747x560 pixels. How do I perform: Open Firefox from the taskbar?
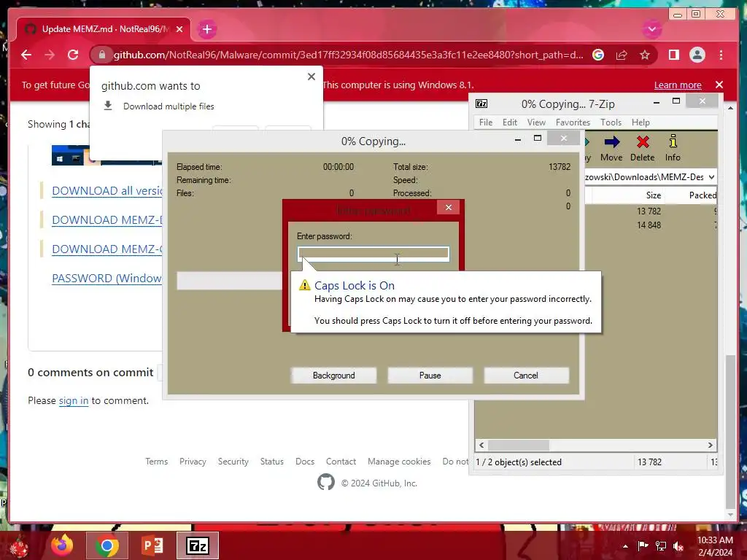(62, 545)
